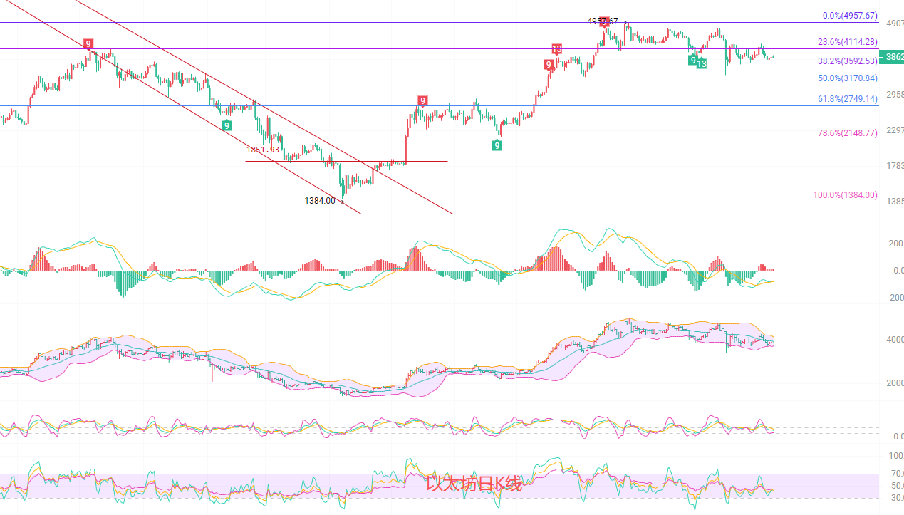Screen dimensions: 904x515
Task: Click the -200 level on MACD axis
Action: 893,298
